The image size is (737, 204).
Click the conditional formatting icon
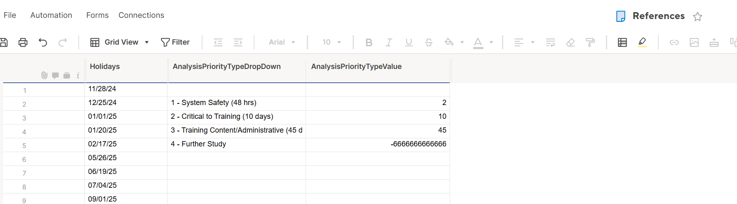pos(622,42)
